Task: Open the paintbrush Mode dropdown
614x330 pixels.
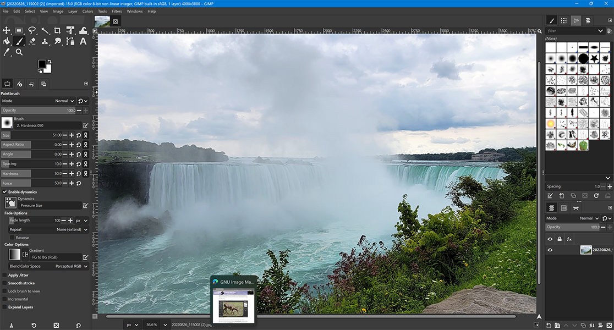Action: [x=64, y=101]
